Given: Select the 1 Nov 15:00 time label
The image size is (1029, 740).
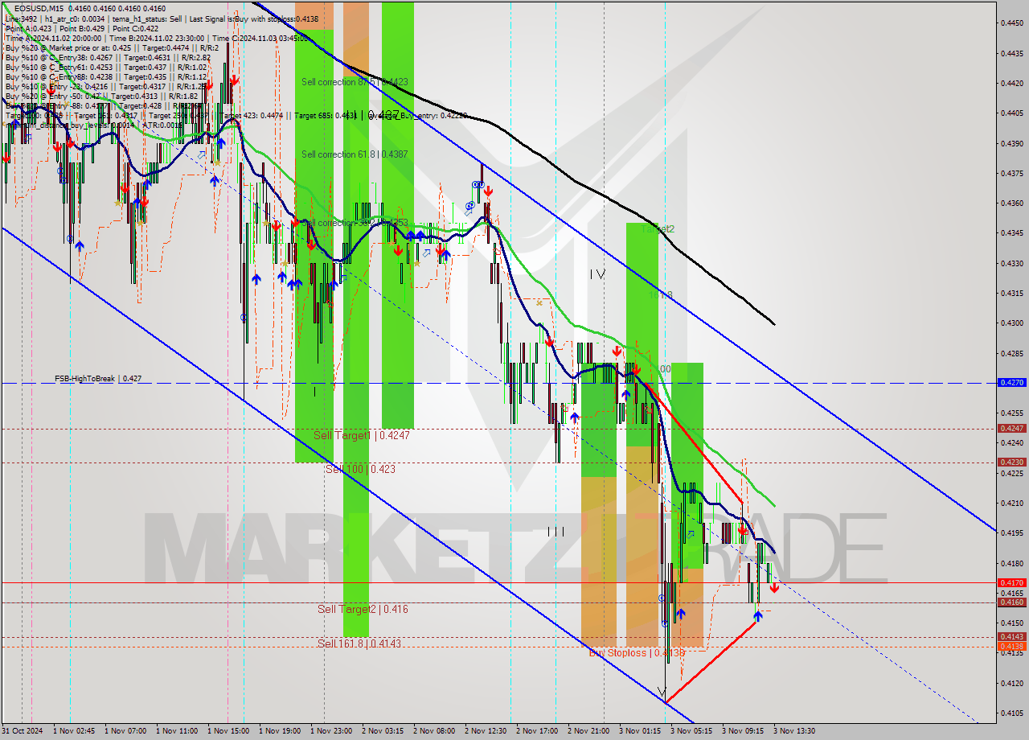Looking at the screenshot, I should click(228, 731).
